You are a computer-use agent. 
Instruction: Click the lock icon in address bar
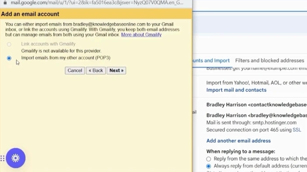pos(5,3)
